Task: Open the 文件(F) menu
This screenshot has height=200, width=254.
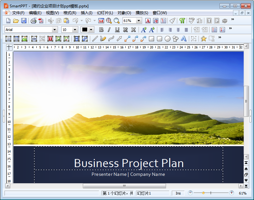Action: pyautogui.click(x=18, y=13)
